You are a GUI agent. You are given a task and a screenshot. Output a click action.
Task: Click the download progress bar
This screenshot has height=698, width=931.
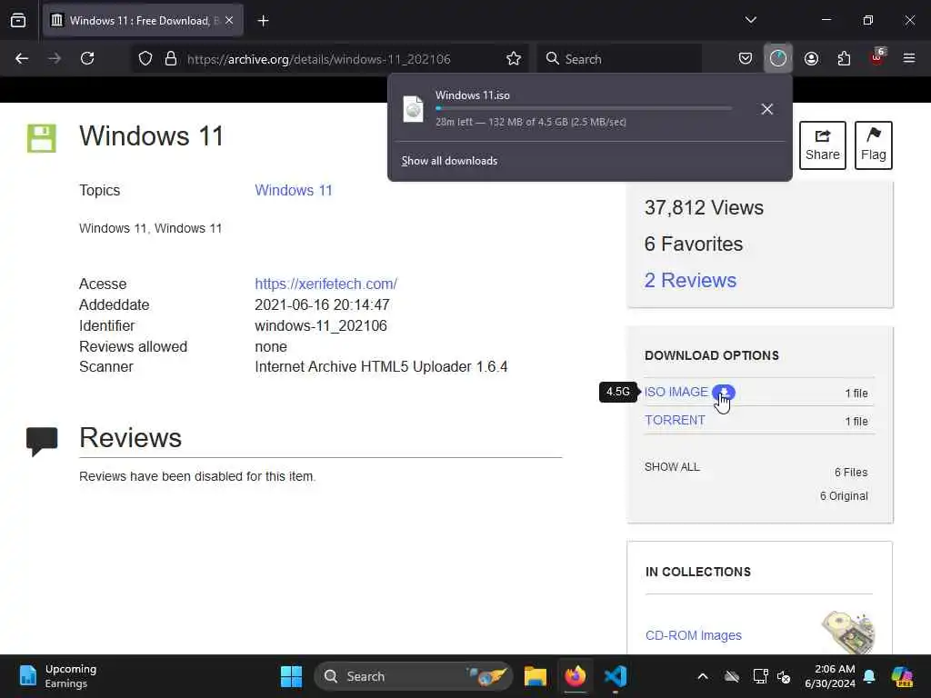(x=583, y=108)
